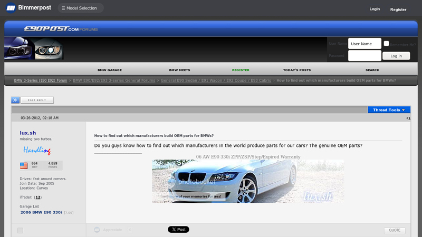Image resolution: width=422 pixels, height=237 pixels.
Task: Click the 4,859 Posts counter
Action: (53, 165)
